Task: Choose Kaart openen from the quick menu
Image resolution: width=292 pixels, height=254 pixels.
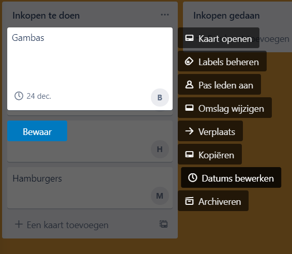Action: pyautogui.click(x=219, y=38)
